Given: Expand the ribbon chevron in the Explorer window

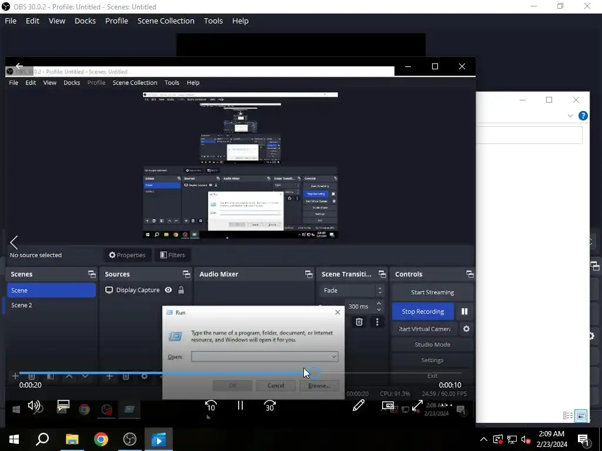Looking at the screenshot, I should point(570,116).
